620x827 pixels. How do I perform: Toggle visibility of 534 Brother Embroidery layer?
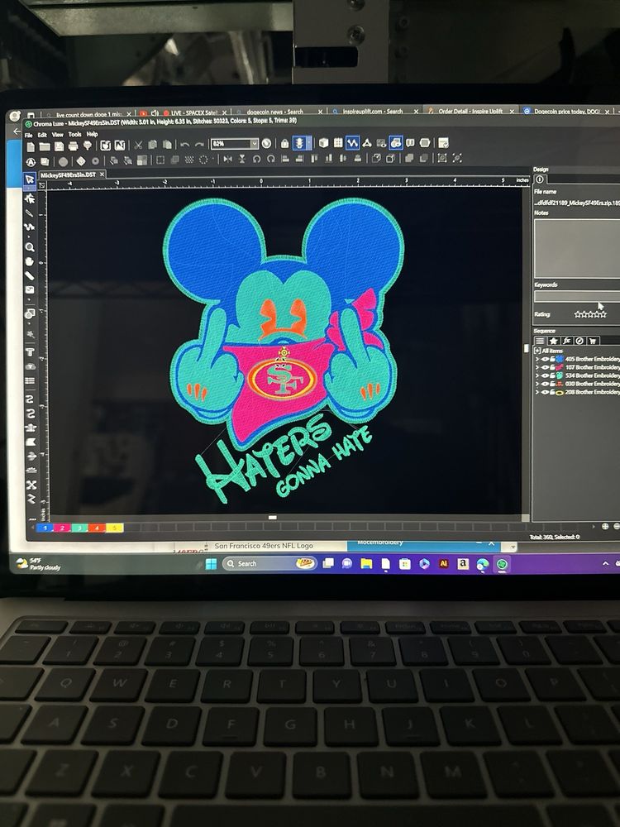click(544, 375)
